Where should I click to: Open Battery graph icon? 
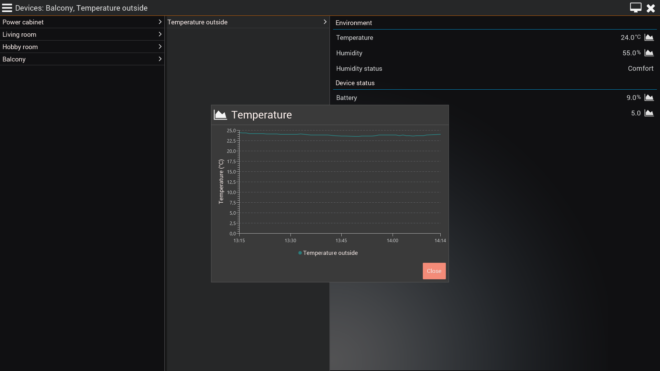[649, 98]
